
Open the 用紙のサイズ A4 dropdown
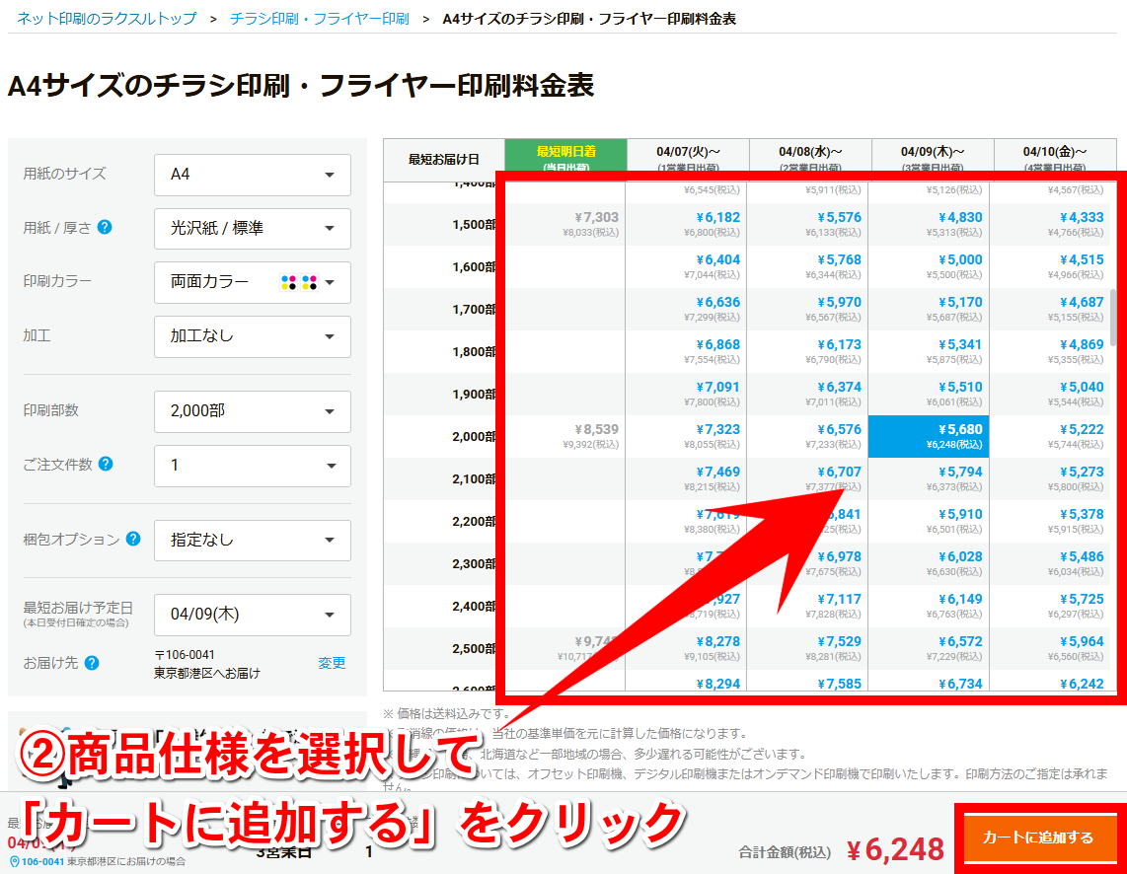(x=253, y=175)
